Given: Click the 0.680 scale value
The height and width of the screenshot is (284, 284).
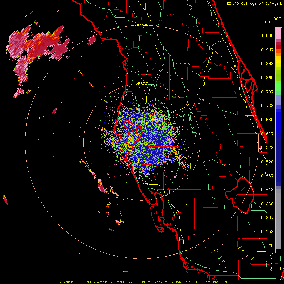Looking at the screenshot, I should (x=267, y=120).
